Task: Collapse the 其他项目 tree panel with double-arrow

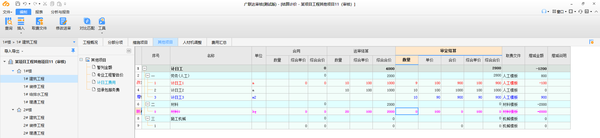Action: coord(129,51)
